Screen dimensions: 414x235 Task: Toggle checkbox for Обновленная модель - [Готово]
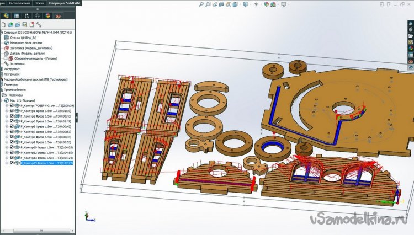pyautogui.click(x=6, y=58)
